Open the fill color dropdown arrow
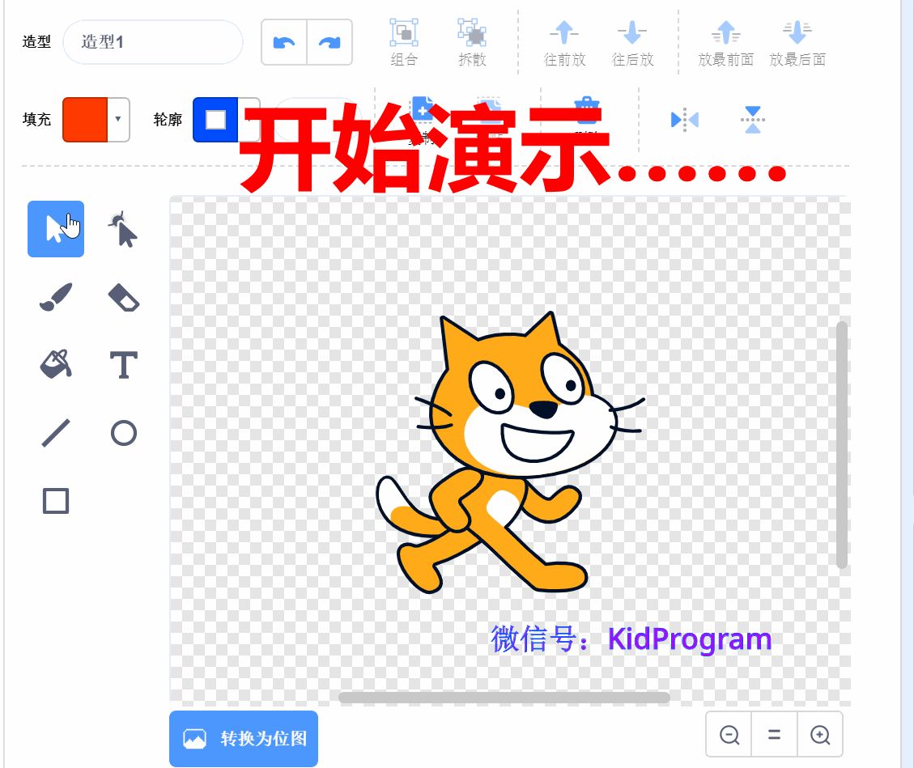 118,120
